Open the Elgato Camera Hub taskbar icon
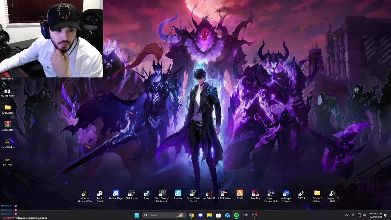The height and width of the screenshot is (220, 391). click(x=245, y=215)
